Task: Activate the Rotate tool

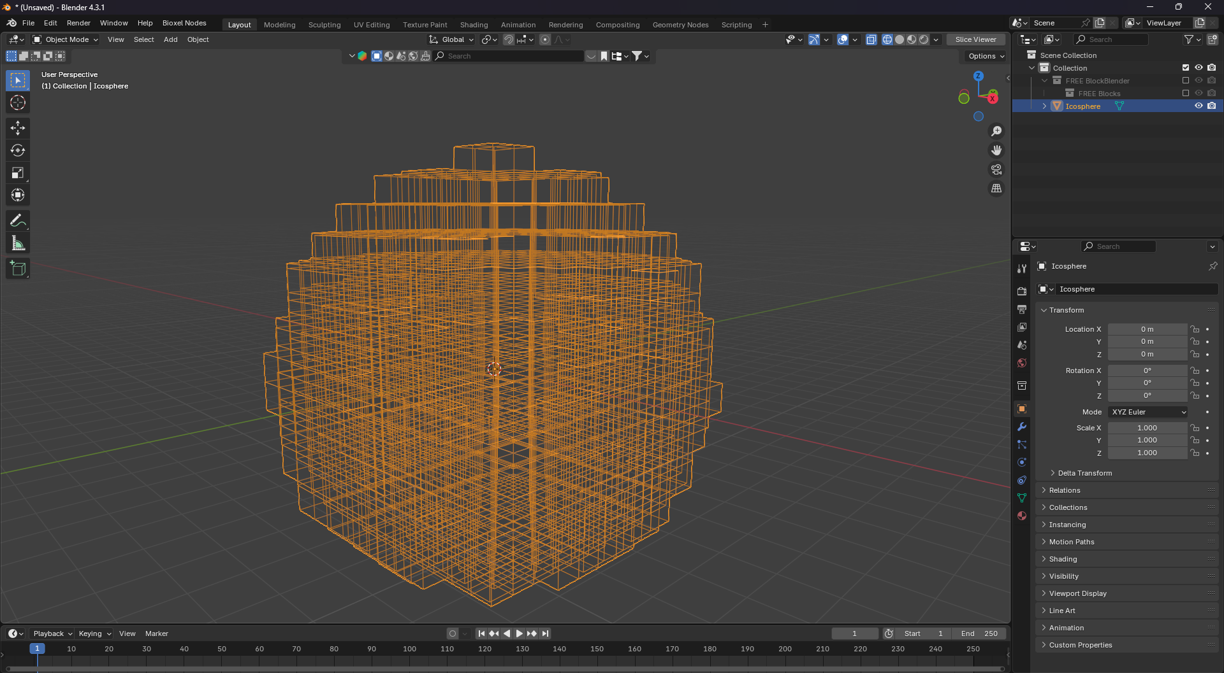Action: (x=18, y=150)
